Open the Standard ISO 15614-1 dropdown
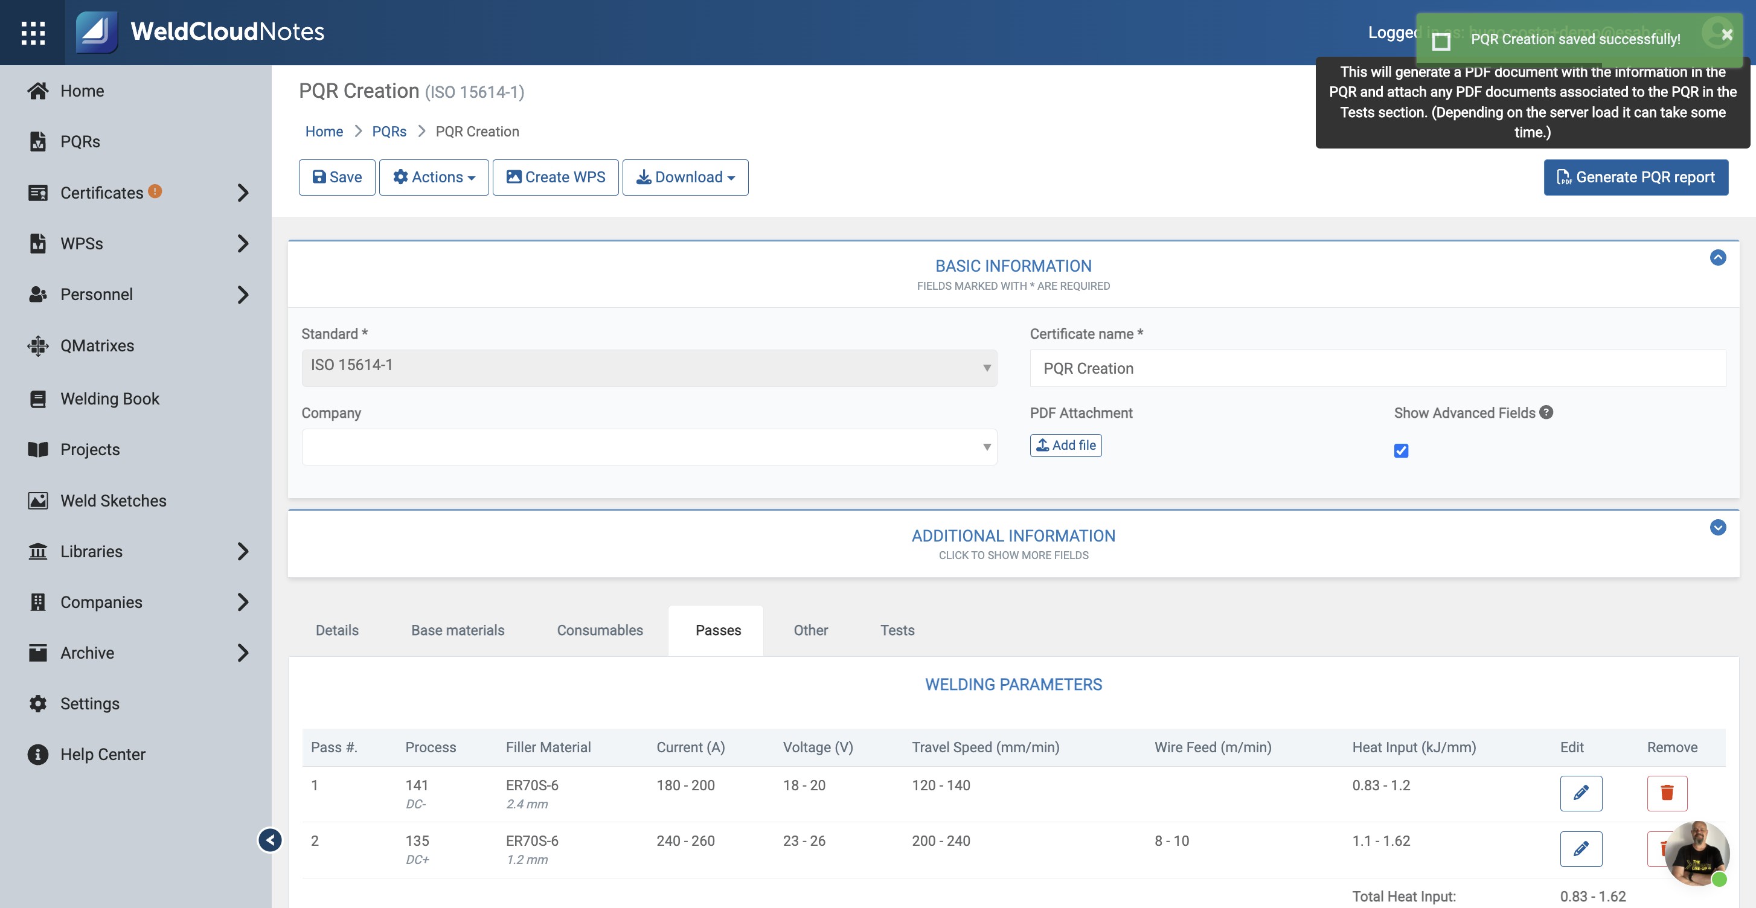The height and width of the screenshot is (908, 1756). click(x=649, y=368)
